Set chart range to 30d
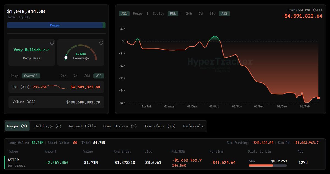330x174 pixels. pos(213,13)
